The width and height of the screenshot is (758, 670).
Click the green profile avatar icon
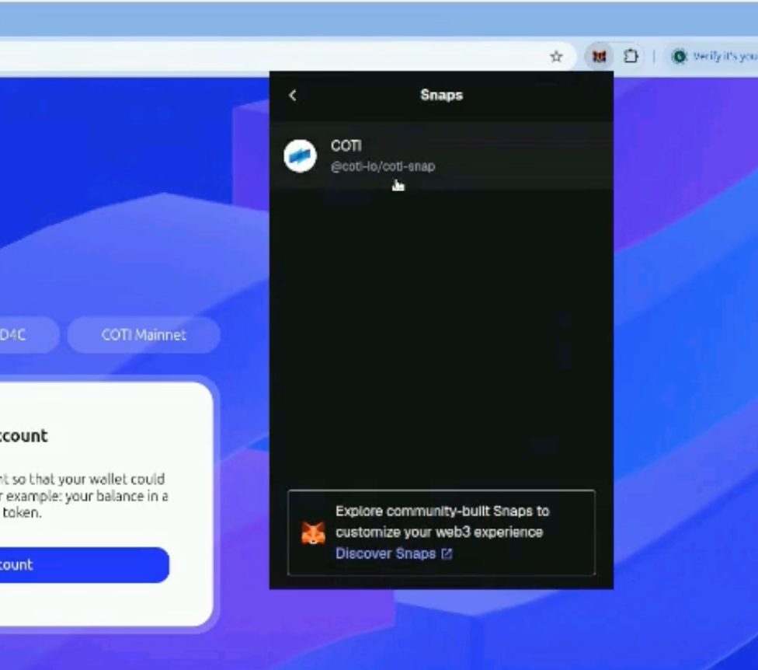(680, 57)
